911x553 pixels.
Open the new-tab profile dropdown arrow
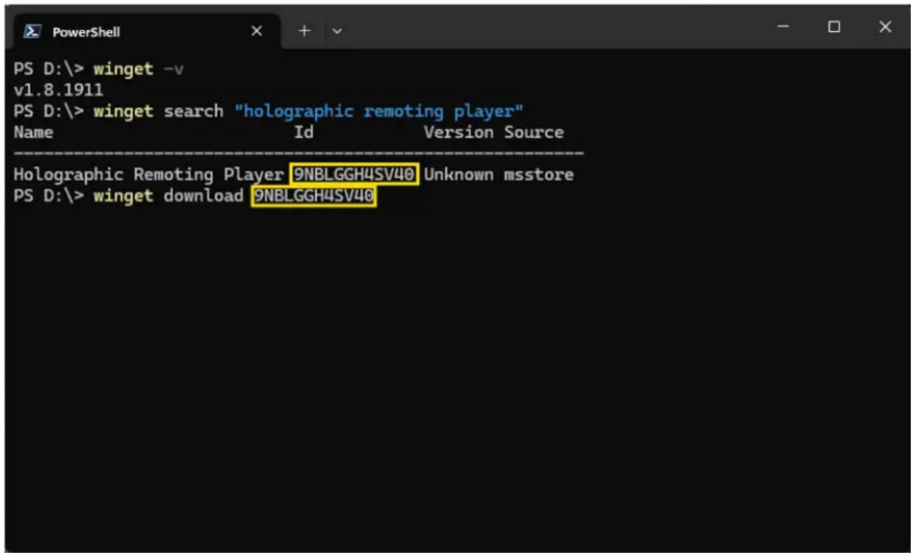click(337, 31)
